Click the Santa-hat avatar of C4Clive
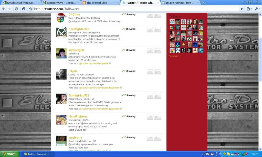The image size is (262, 157). click(61, 18)
